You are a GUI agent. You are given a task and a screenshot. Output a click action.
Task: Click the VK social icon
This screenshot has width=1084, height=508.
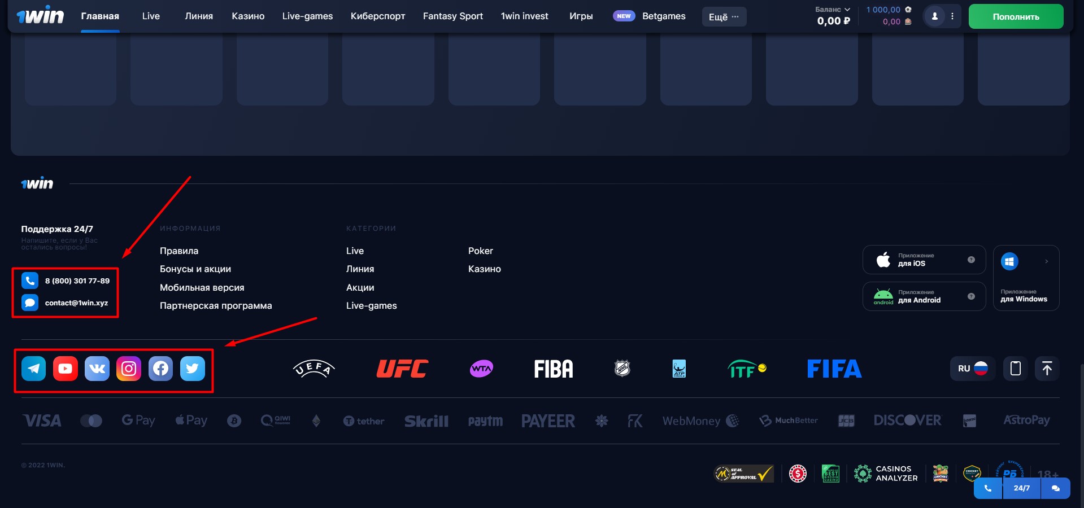97,369
